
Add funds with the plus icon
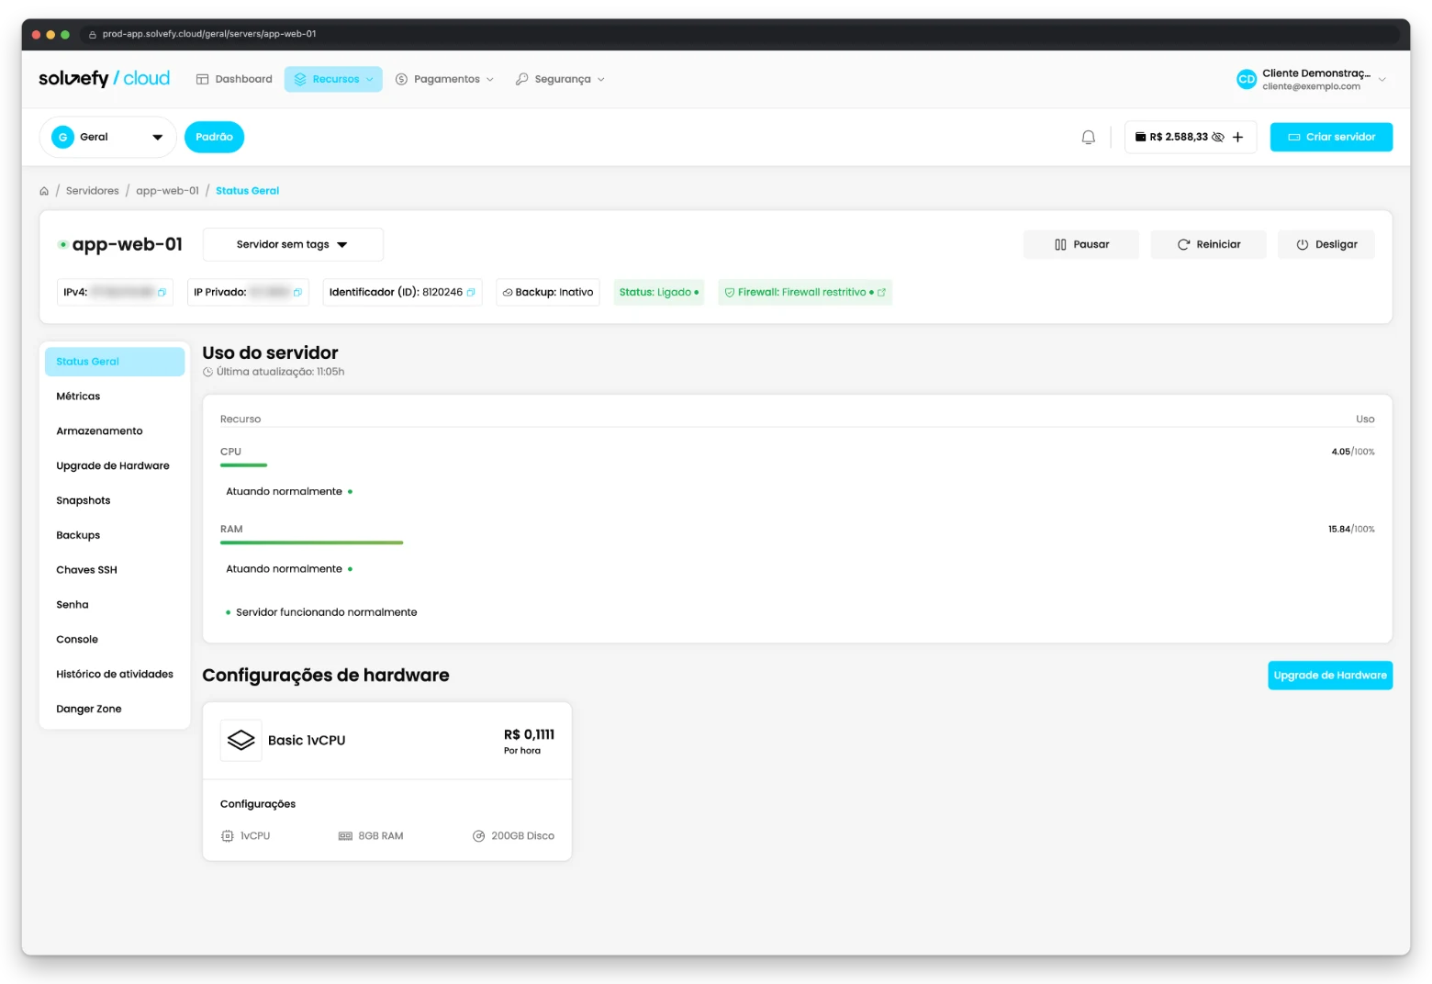[1237, 138]
